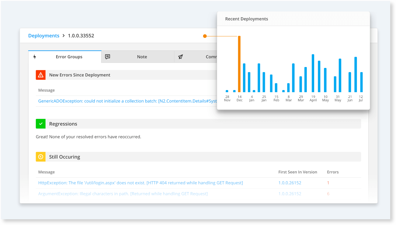Select the blue bar above 12 Jul
The image size is (396, 225).
click(362, 82)
